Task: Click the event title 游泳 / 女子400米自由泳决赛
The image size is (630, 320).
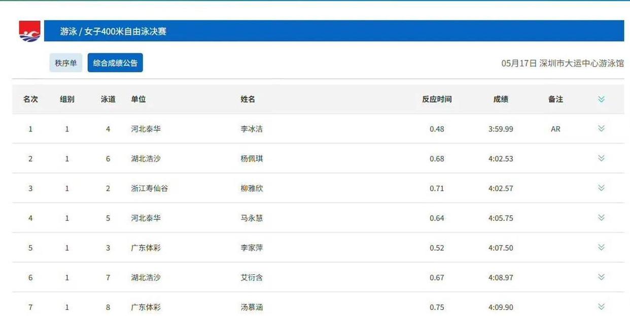Action: coord(113,31)
